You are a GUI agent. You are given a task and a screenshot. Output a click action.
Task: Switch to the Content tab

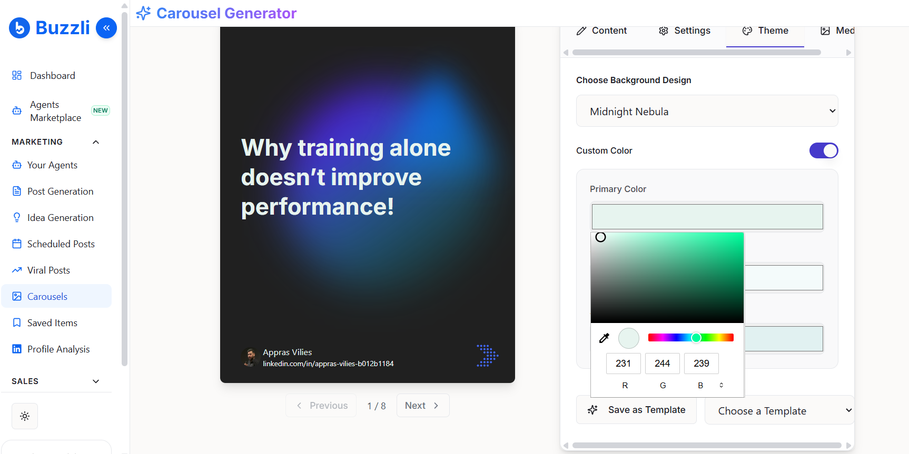tap(601, 31)
